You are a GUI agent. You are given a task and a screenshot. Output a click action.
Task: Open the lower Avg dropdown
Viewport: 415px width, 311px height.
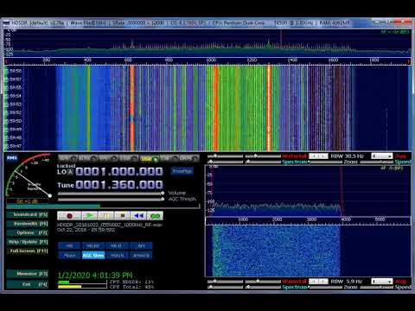(x=381, y=281)
